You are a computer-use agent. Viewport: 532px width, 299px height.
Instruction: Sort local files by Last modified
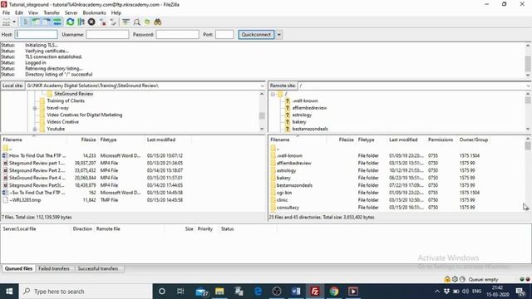161,140
